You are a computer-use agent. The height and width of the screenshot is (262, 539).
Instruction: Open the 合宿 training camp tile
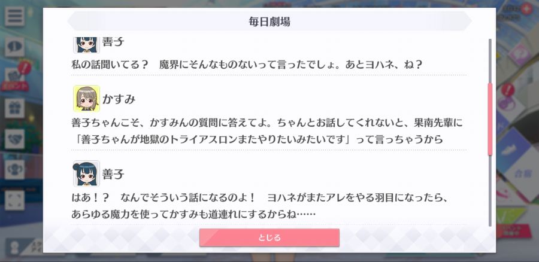coord(523,173)
